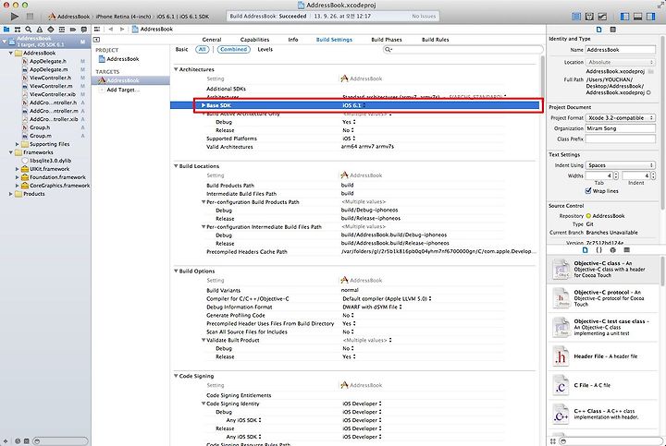This screenshot has height=446, width=666.
Task: Collapse the Frameworks group
Action: (10, 152)
